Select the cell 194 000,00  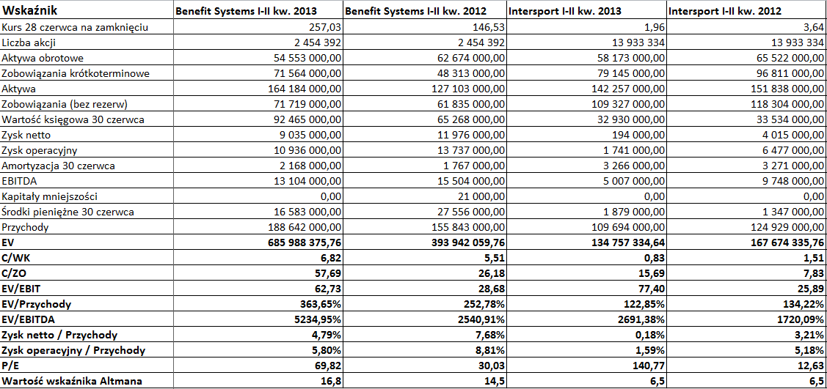pos(586,136)
